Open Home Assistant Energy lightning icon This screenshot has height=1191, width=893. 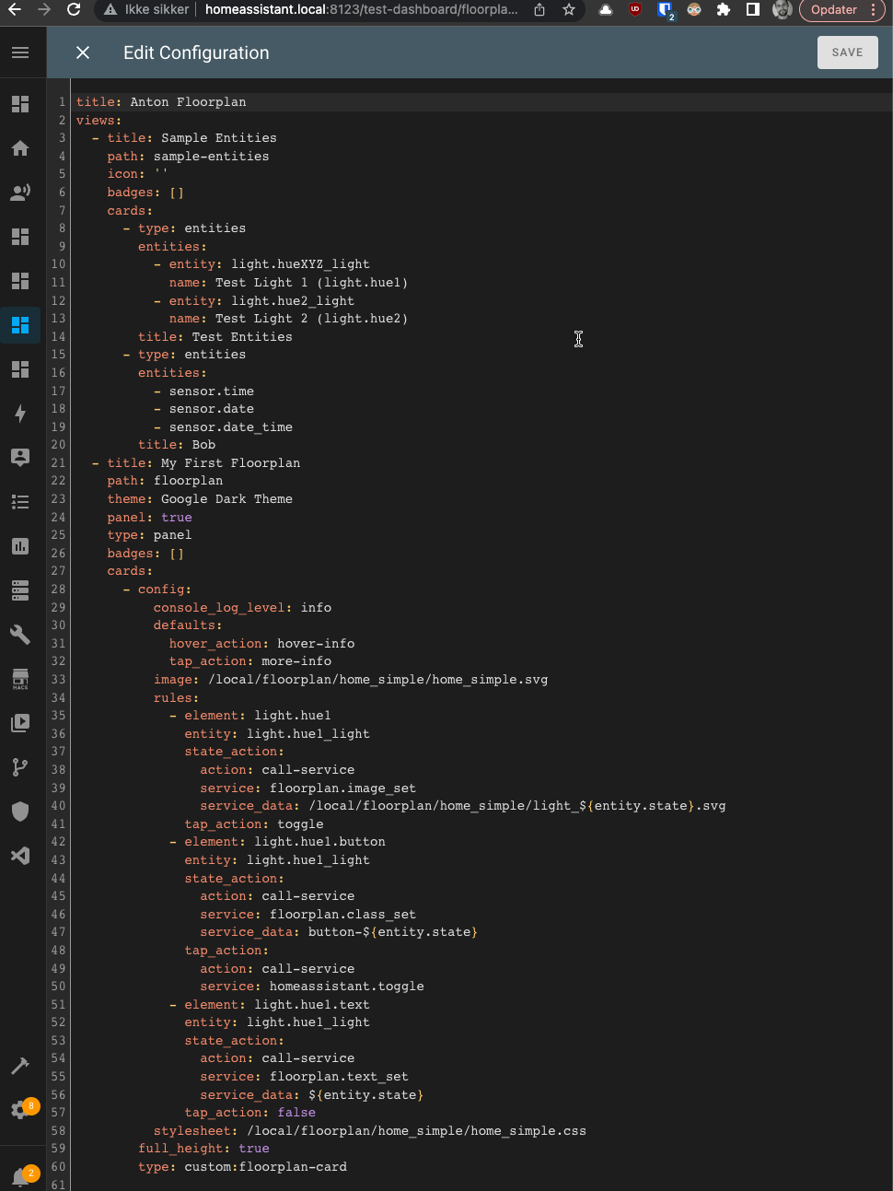point(20,414)
